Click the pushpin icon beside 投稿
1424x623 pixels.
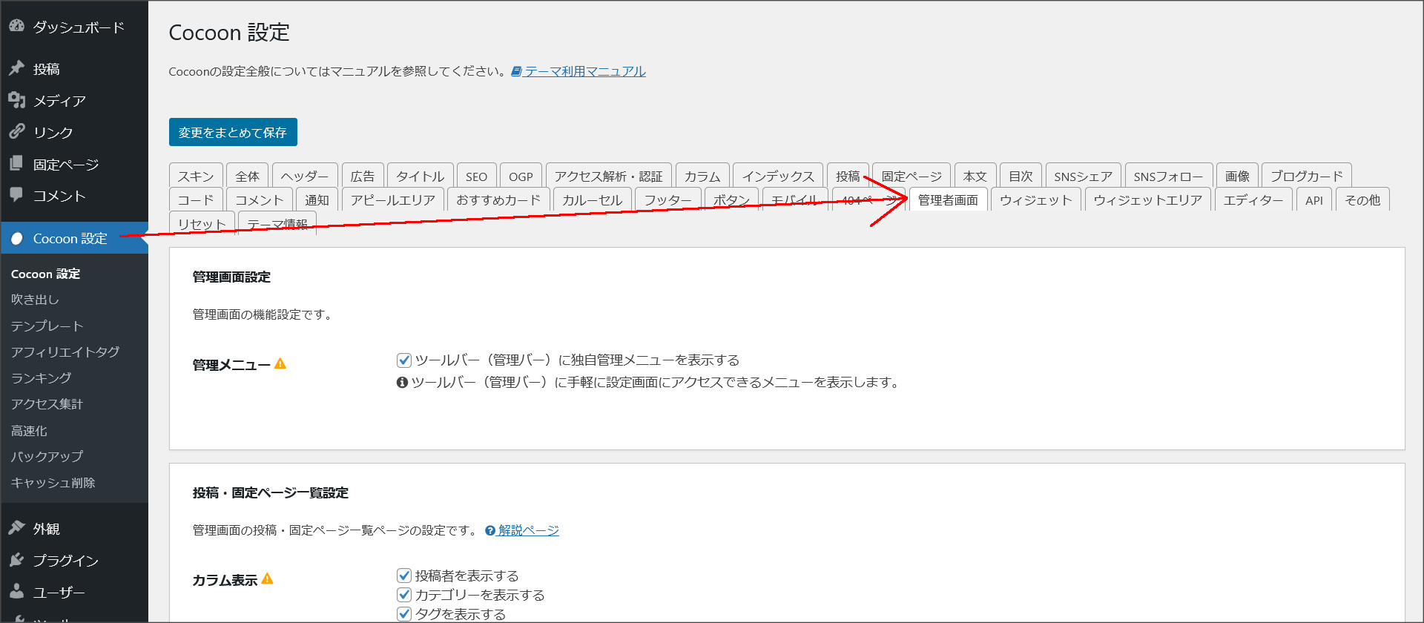16,68
